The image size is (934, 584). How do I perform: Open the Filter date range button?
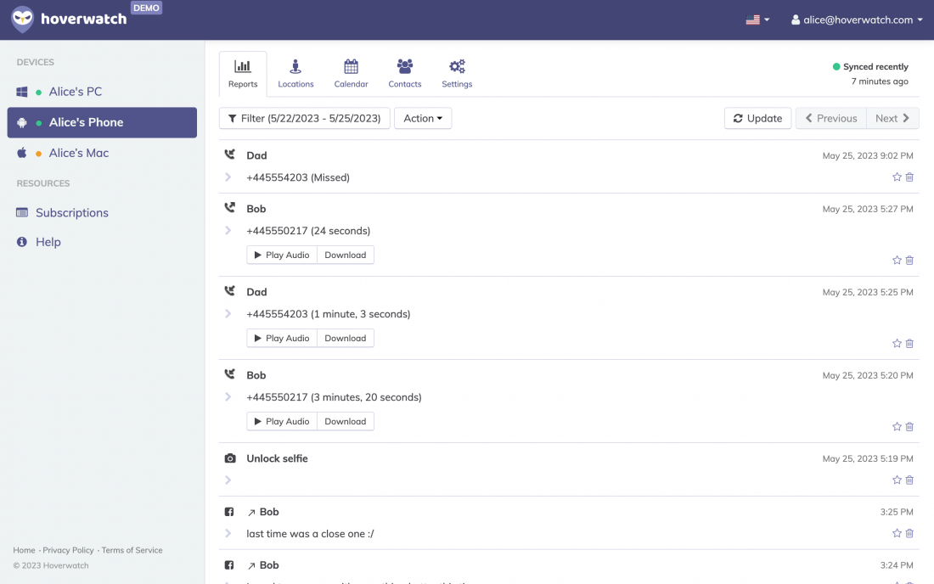pyautogui.click(x=304, y=119)
